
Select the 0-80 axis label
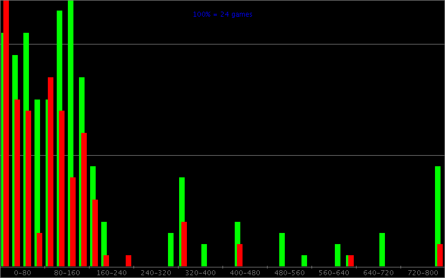22,273
